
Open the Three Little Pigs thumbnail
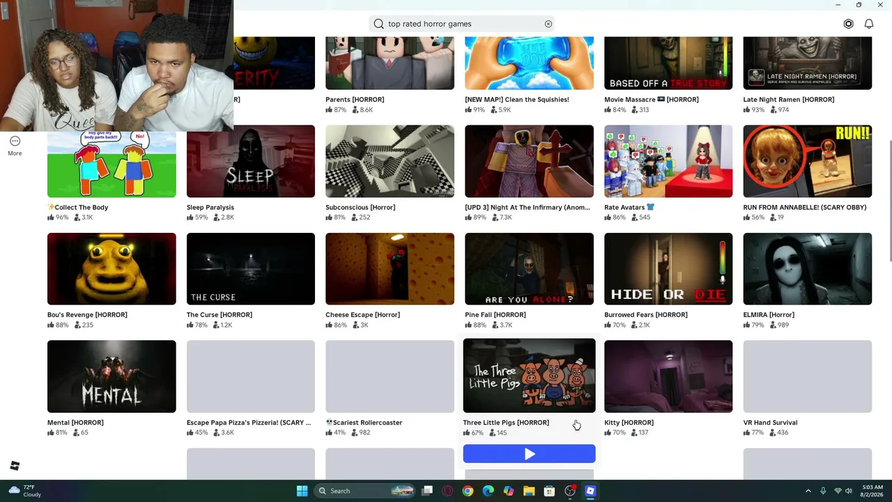(529, 376)
